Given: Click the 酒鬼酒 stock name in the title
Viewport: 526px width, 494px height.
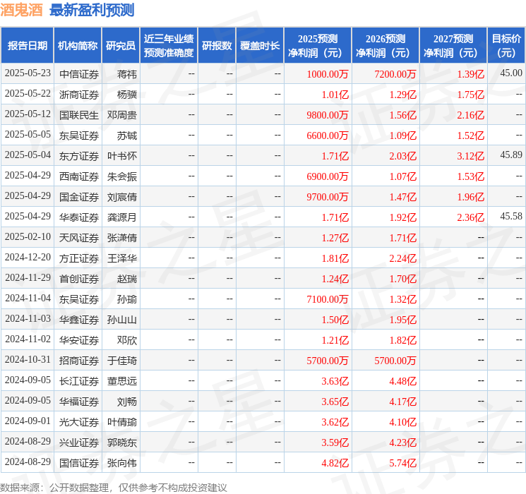Looking at the screenshot, I should [22, 10].
